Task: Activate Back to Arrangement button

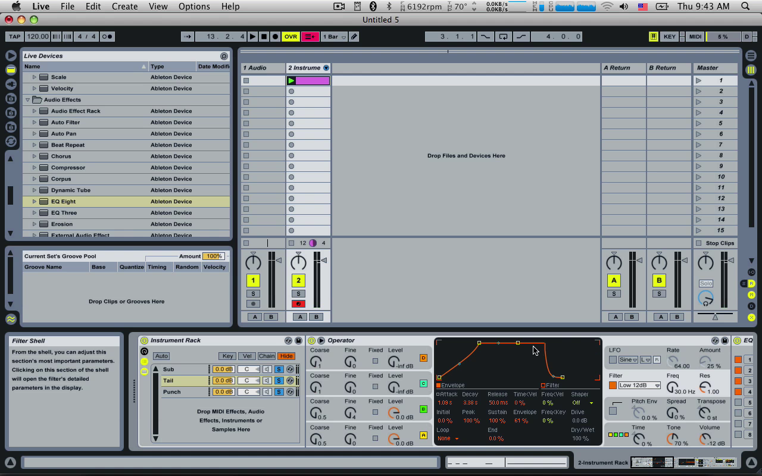Action: [x=310, y=36]
